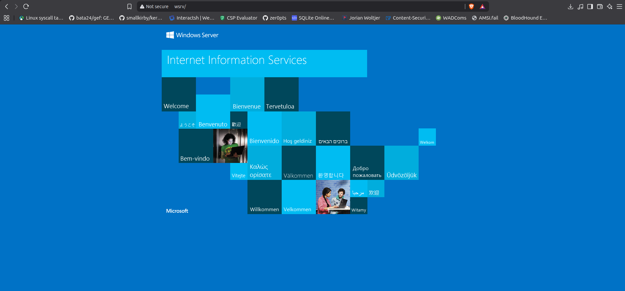The width and height of the screenshot is (625, 291).
Task: Click the Benvenuto tile
Action: tap(213, 111)
